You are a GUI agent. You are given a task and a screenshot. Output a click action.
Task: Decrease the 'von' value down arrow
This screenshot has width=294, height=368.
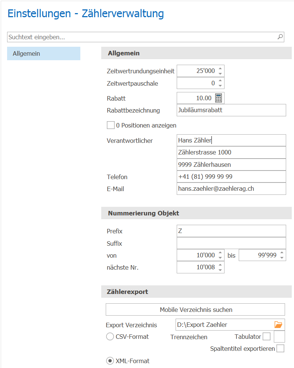click(220, 258)
